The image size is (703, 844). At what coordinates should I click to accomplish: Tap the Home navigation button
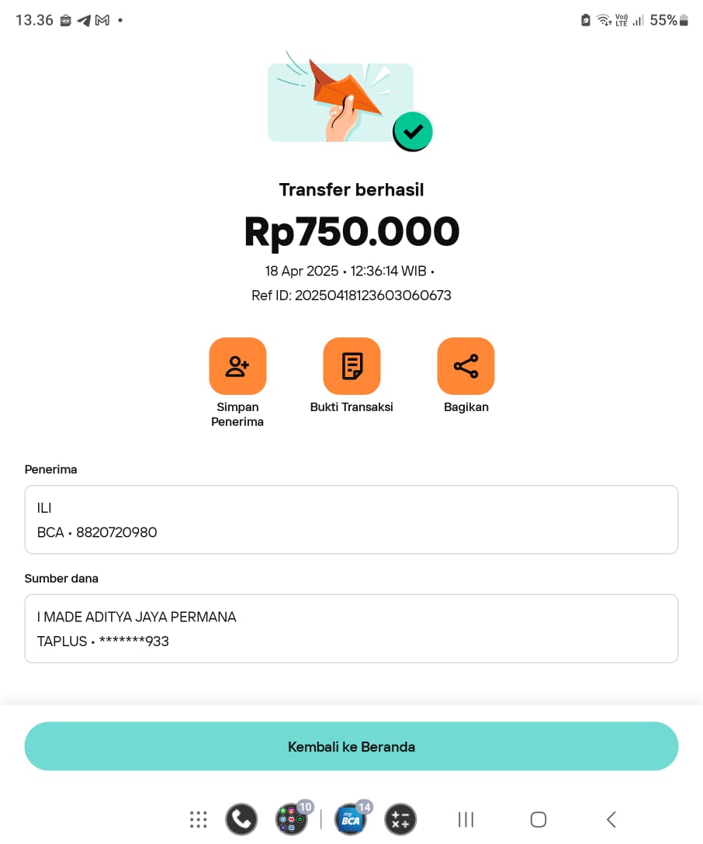point(539,819)
